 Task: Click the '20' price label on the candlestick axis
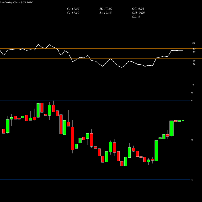point(192,101)
